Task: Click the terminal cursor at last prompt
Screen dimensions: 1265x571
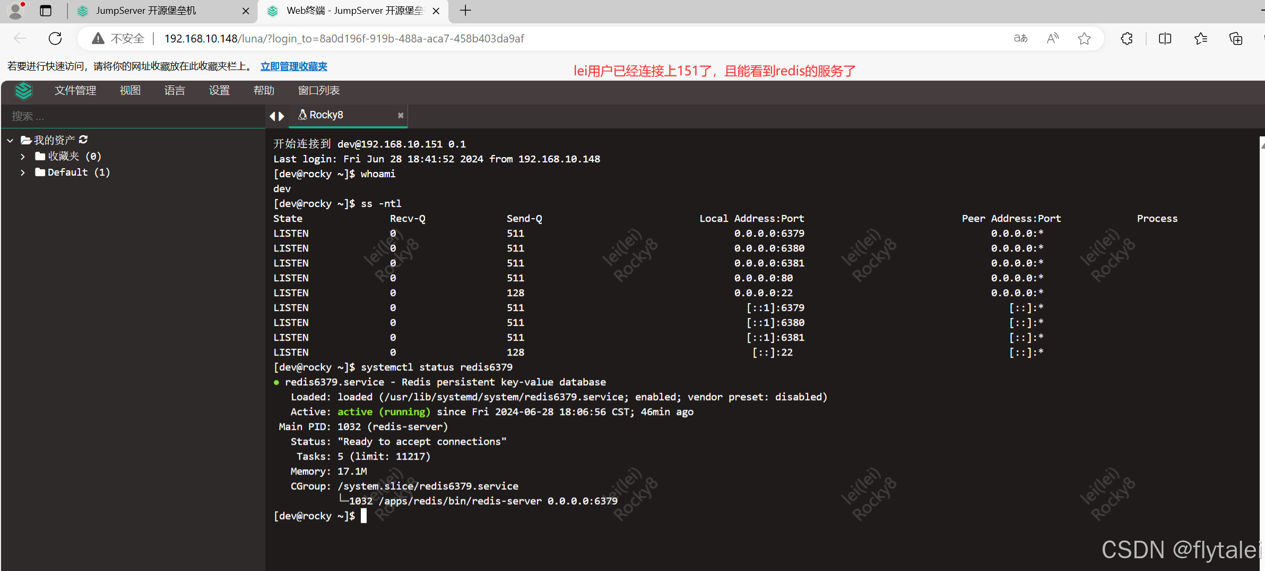Action: [364, 516]
